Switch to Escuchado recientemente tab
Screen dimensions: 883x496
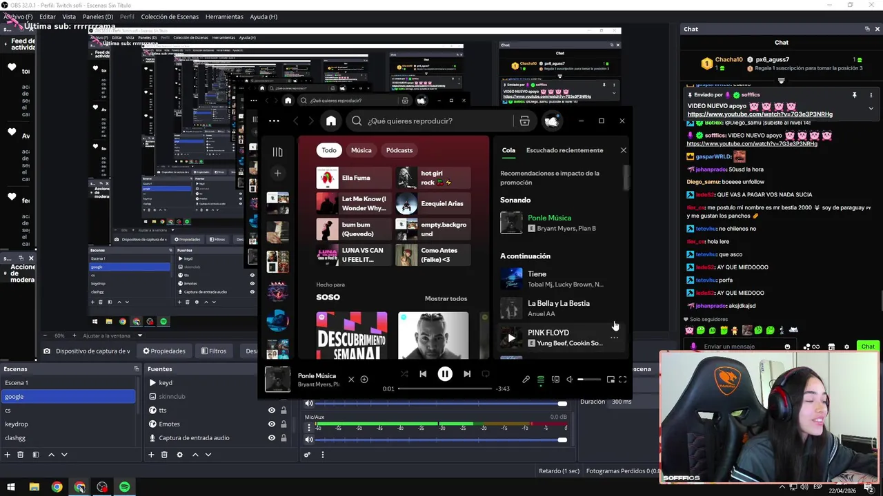[564, 150]
